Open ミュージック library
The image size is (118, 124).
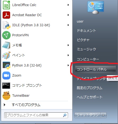[86, 49]
